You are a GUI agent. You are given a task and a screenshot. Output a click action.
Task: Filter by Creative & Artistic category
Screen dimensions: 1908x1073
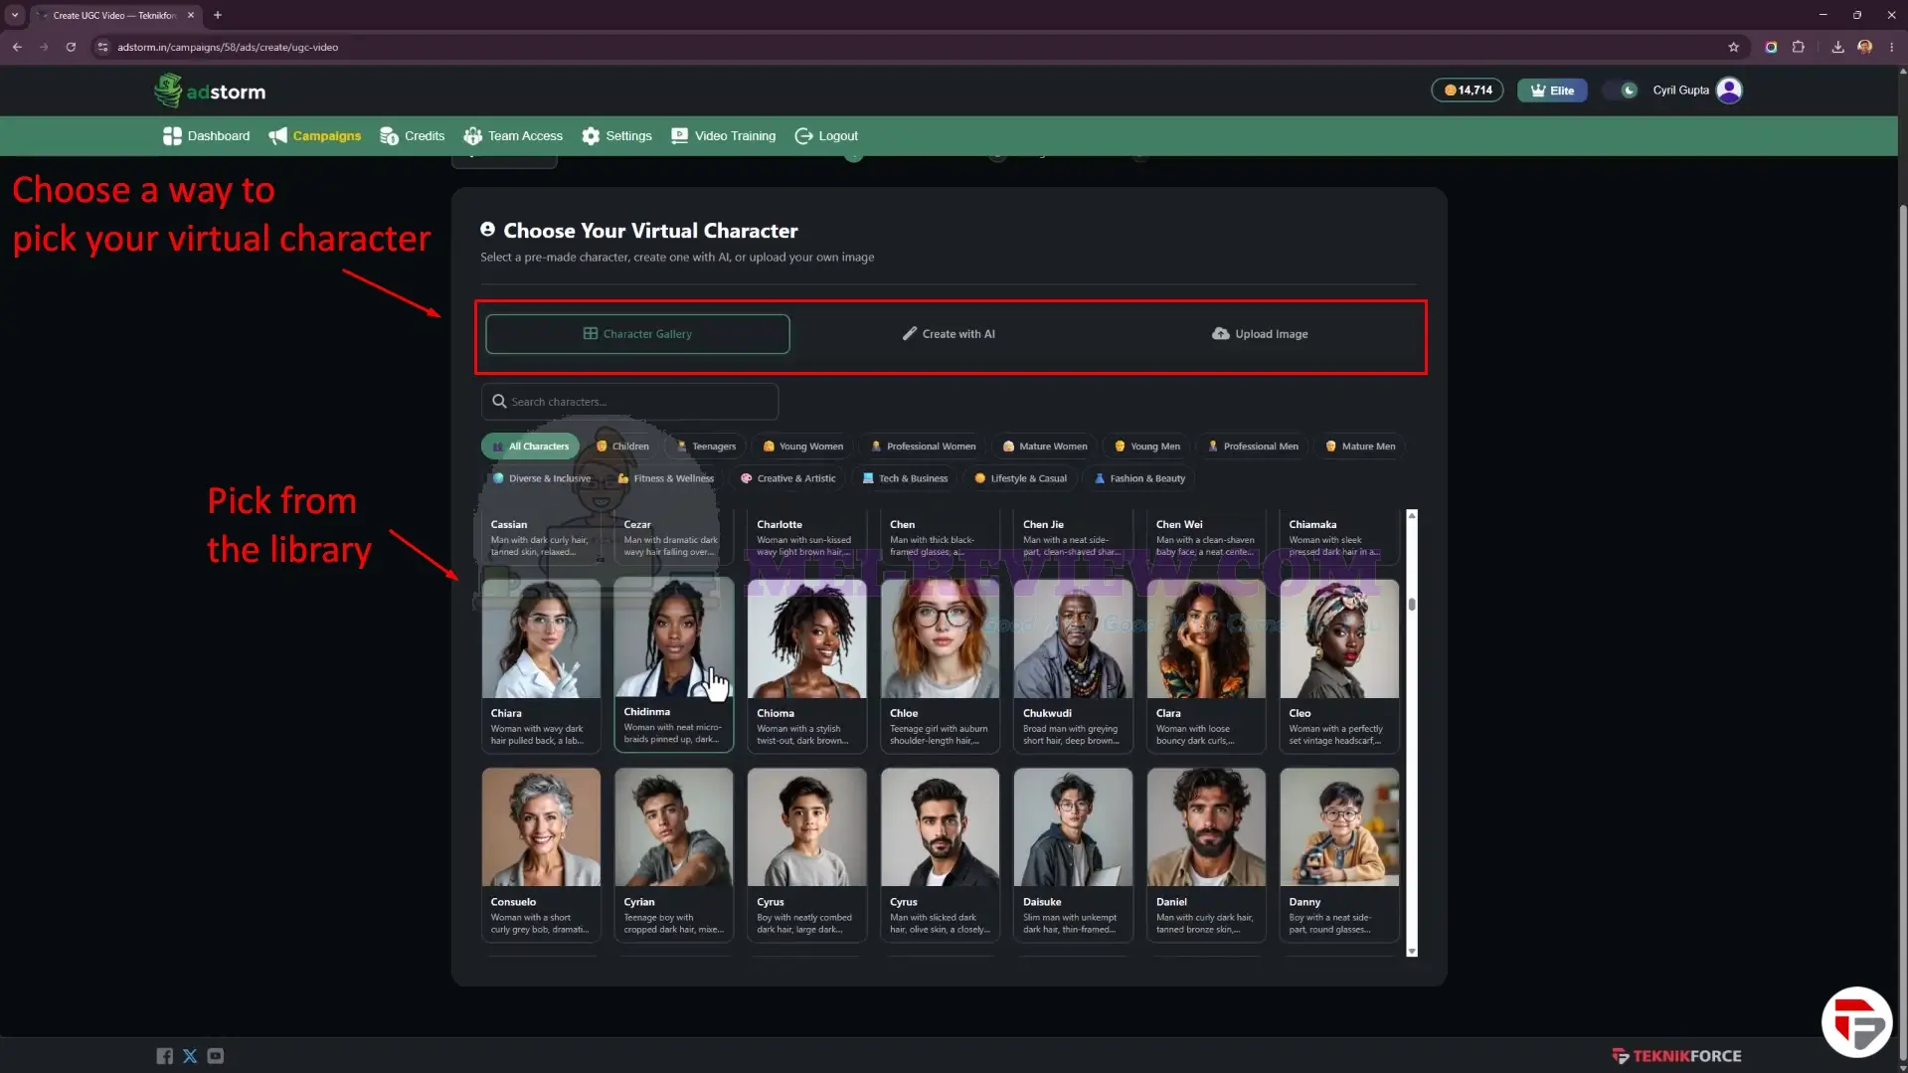[787, 478]
